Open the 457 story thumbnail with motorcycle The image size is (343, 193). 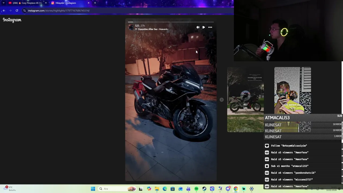coord(245,100)
